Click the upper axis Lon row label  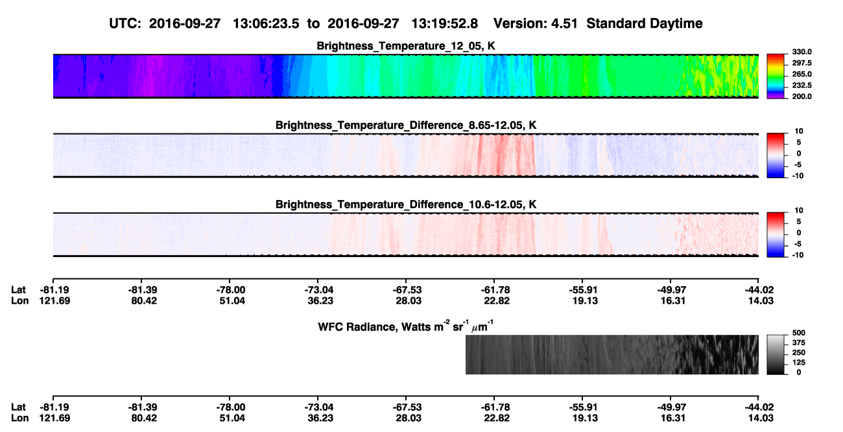pyautogui.click(x=19, y=301)
